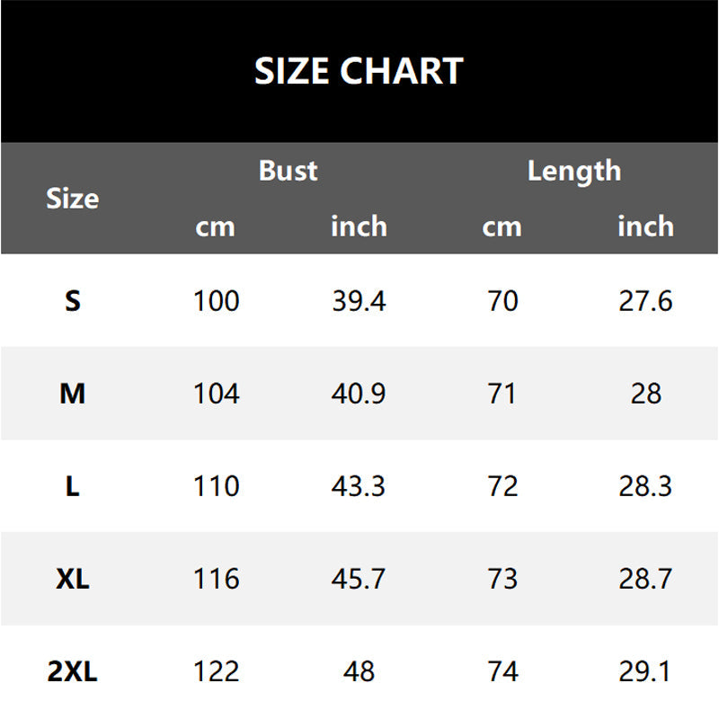
Task: Click the Bust column header
Action: pyautogui.click(x=288, y=170)
